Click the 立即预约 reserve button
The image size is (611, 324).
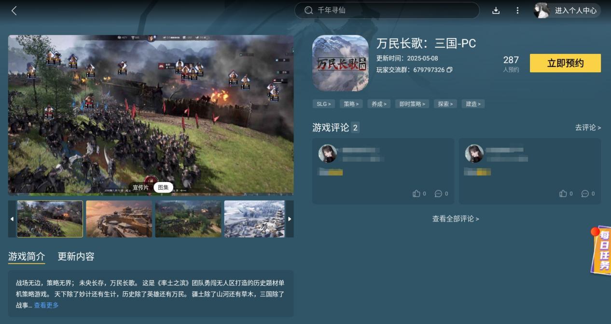click(x=565, y=63)
